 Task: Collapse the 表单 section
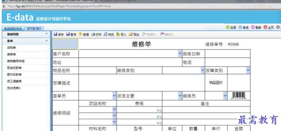26,41
